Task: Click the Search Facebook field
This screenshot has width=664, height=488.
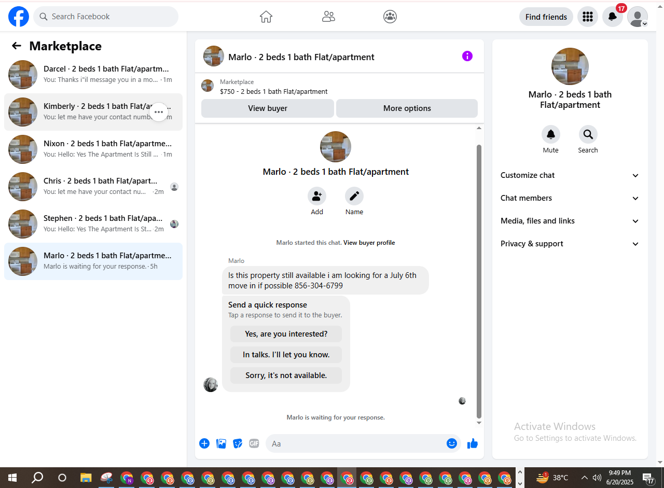Action: (x=106, y=17)
